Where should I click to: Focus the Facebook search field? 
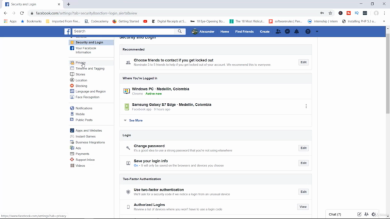point(124,31)
